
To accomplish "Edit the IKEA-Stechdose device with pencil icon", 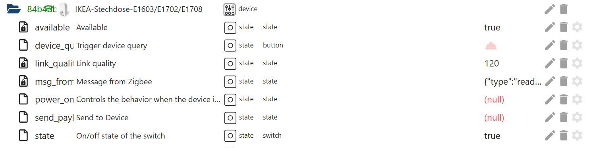I will point(550,9).
